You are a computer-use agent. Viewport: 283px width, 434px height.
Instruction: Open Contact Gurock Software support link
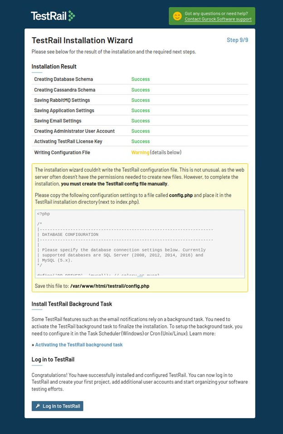218,20
